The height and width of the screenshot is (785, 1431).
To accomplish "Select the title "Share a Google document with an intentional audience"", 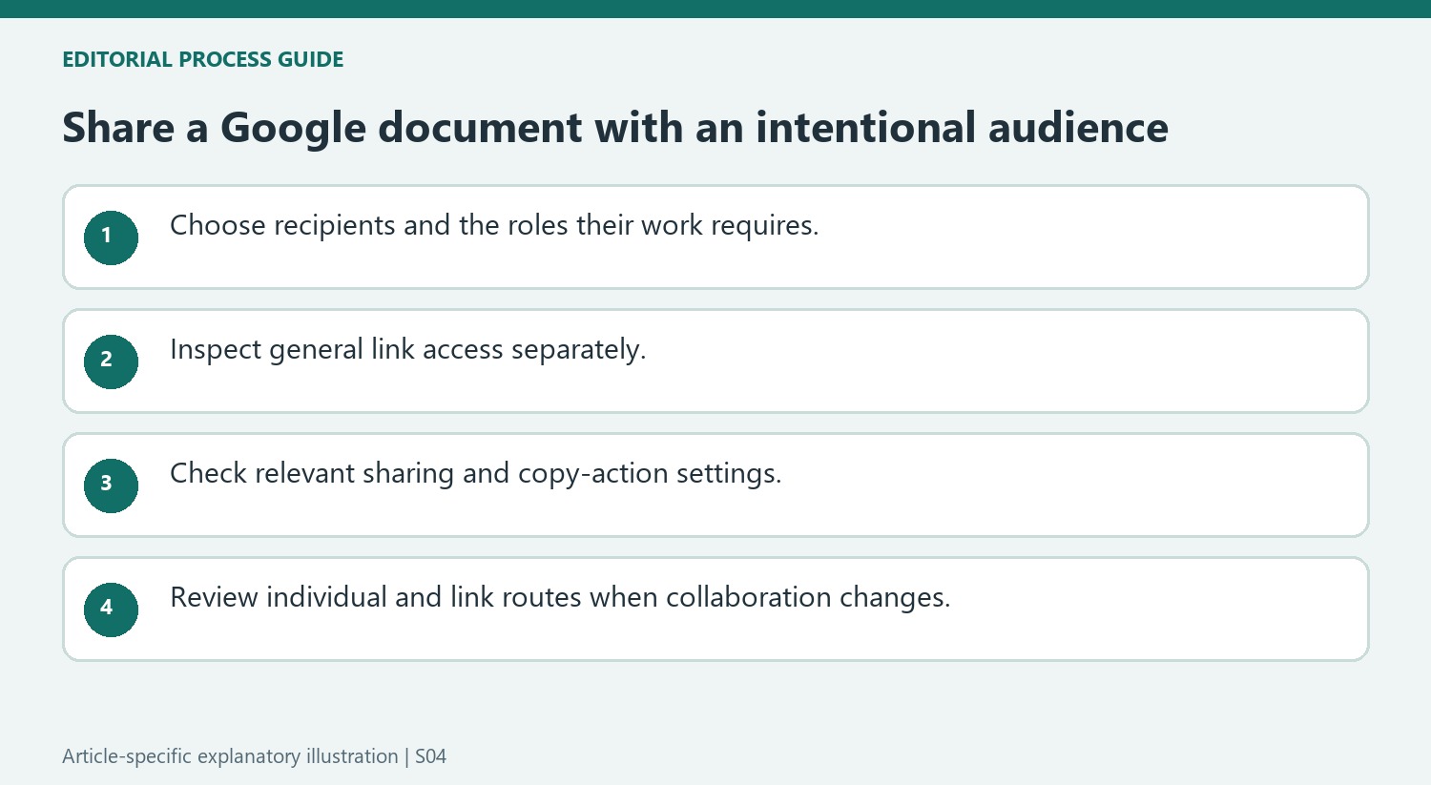I will point(615,128).
